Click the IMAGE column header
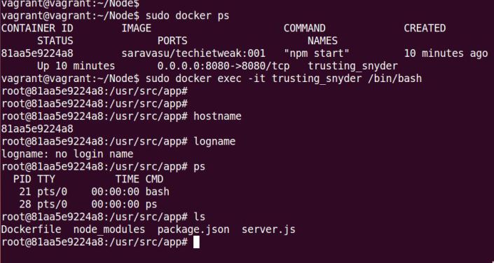The width and height of the screenshot is (494, 263). 137,28
